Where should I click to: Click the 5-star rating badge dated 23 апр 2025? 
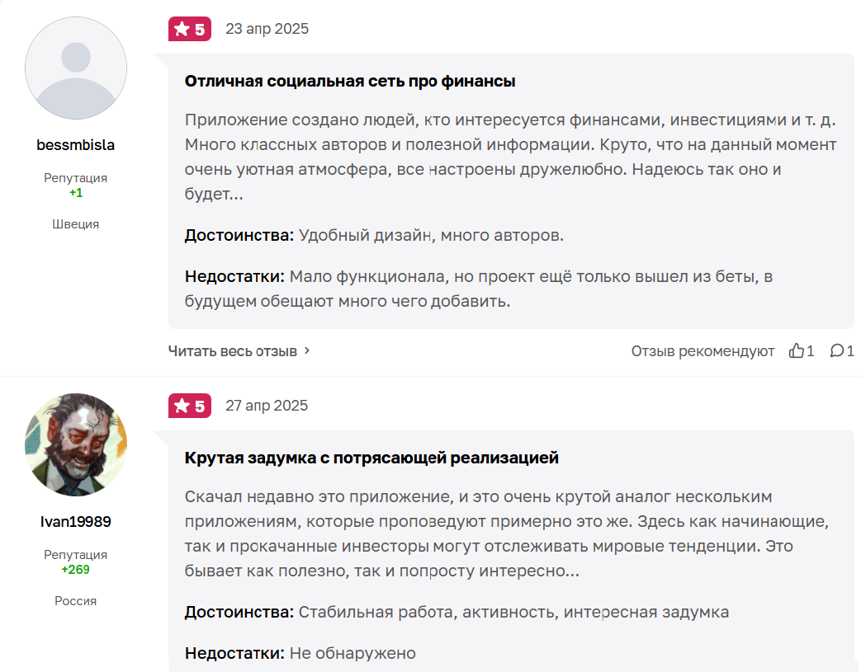(190, 30)
